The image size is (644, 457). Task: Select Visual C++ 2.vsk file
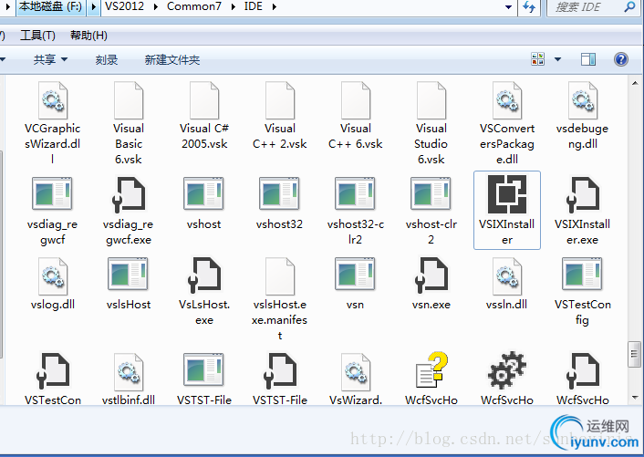pyautogui.click(x=280, y=115)
